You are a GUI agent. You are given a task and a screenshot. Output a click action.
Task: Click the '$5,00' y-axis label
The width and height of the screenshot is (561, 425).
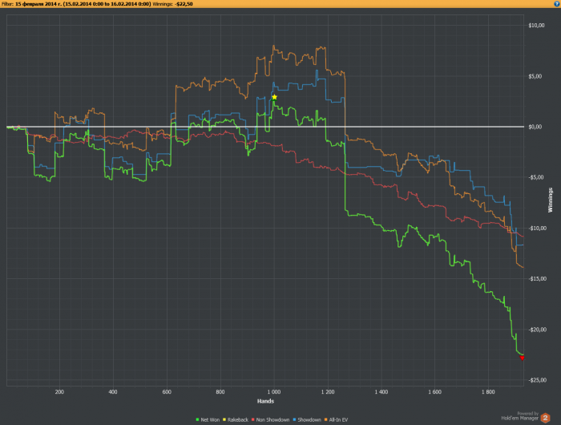(535, 76)
